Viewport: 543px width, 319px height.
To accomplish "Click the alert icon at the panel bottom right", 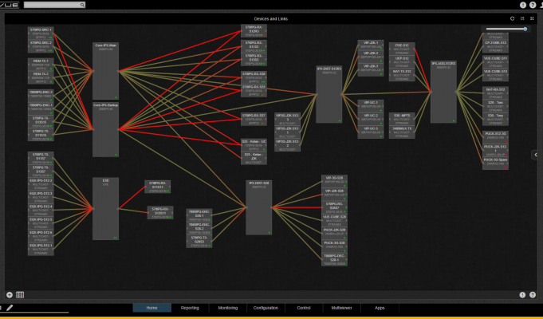I will tap(522, 295).
